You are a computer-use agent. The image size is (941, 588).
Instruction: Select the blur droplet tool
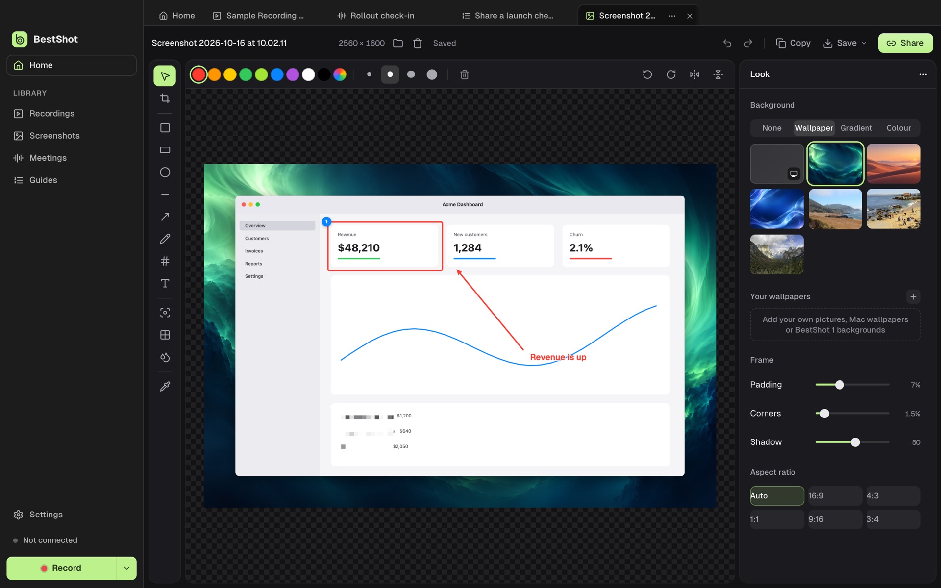(165, 357)
